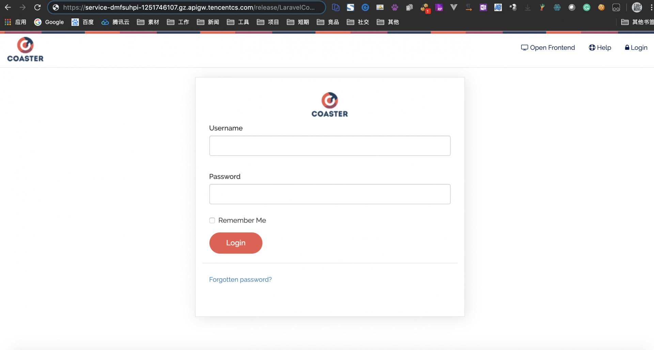Click the Coaster logo above the form
The height and width of the screenshot is (350, 654).
click(x=330, y=105)
